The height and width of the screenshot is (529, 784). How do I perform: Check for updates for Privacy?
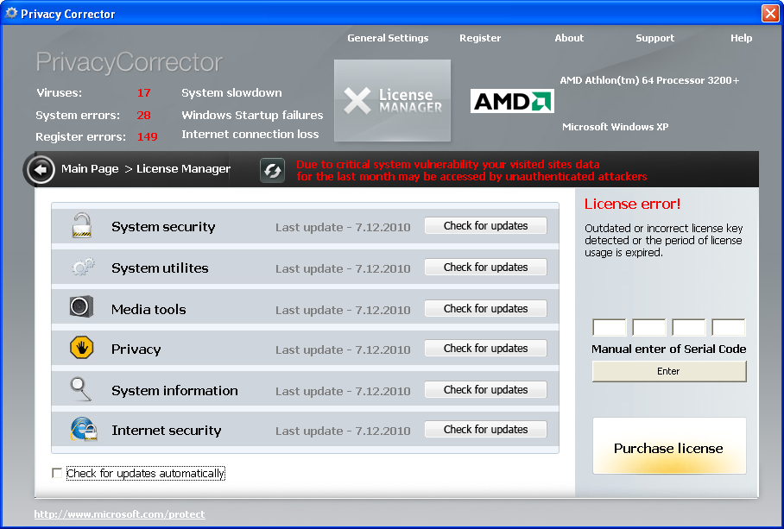(485, 348)
